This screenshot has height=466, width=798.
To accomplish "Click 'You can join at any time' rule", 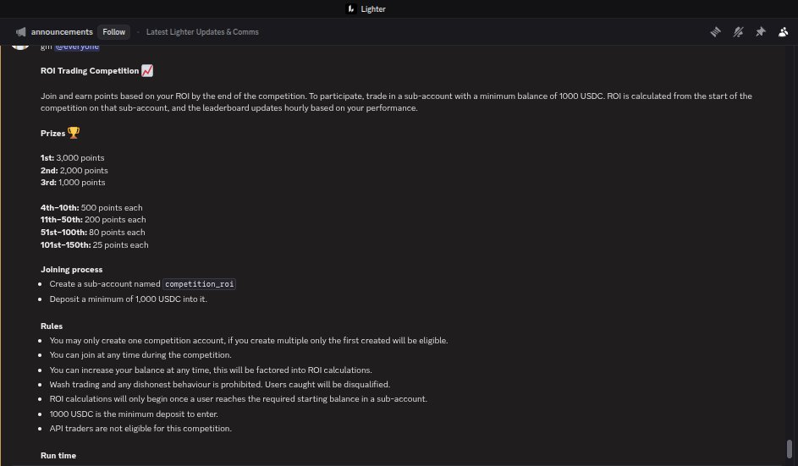I will (x=140, y=354).
